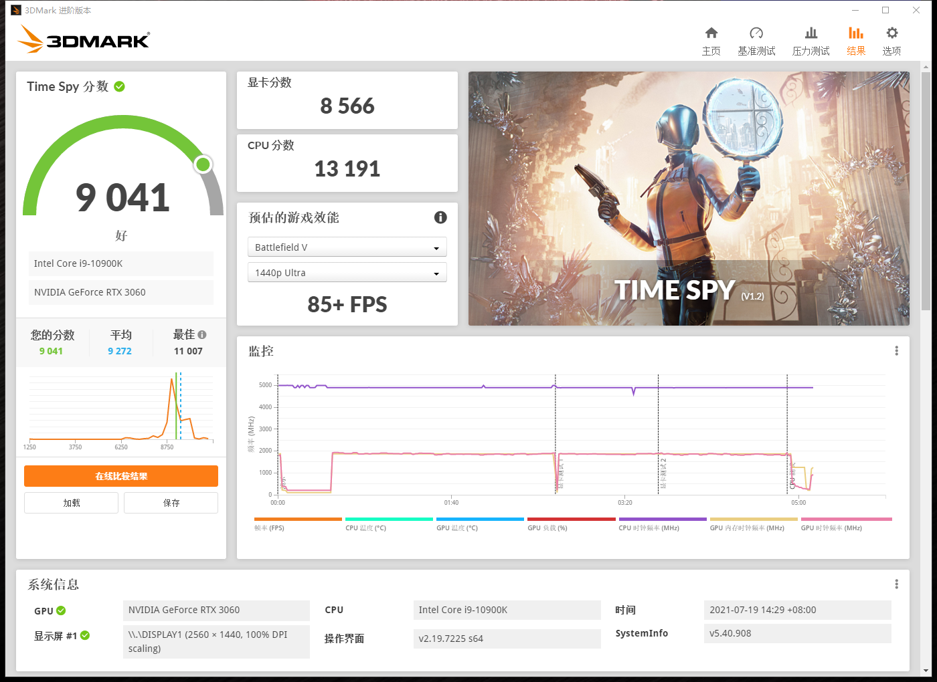937x682 pixels.
Task: Open the 结果 results chart icon
Action: [x=856, y=33]
